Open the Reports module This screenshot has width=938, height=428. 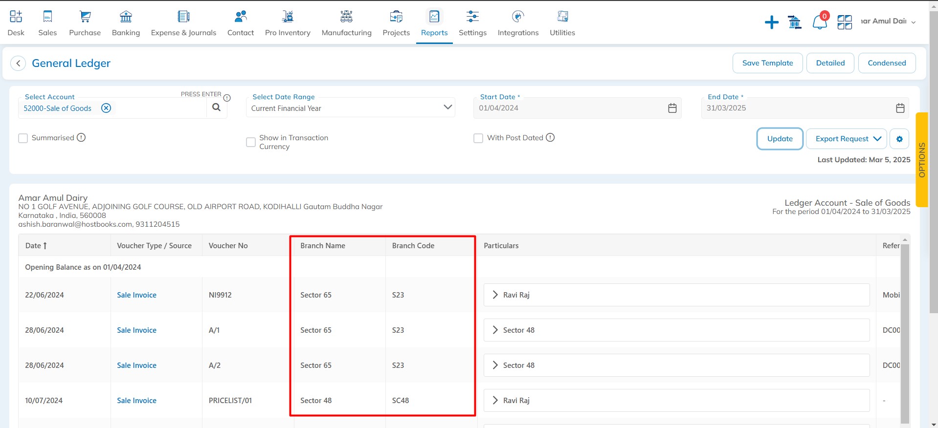click(434, 23)
